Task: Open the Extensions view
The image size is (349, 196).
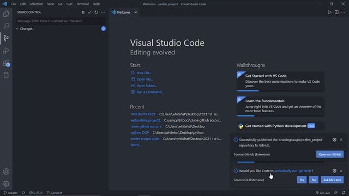Action: (6, 63)
